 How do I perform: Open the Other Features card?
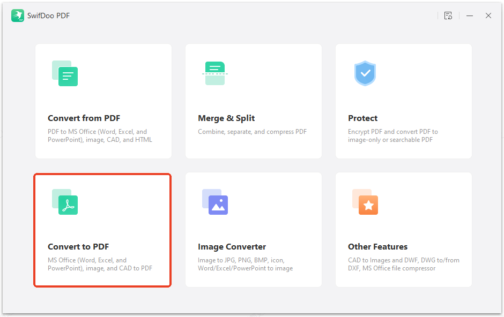(x=403, y=230)
